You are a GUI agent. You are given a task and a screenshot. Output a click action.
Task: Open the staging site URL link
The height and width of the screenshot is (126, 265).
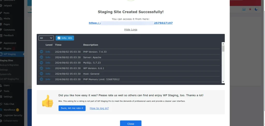tap(131, 23)
